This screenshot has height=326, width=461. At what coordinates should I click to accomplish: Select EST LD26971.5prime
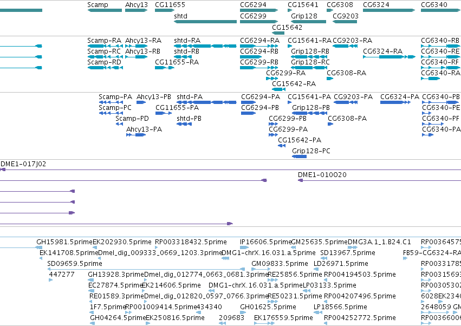tap(341, 264)
